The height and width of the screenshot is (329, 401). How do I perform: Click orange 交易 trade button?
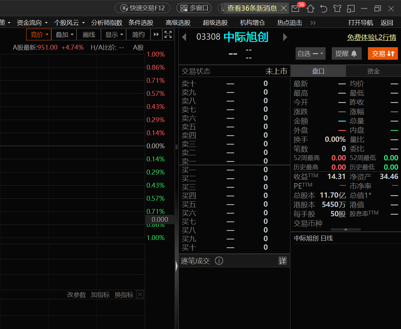383,53
